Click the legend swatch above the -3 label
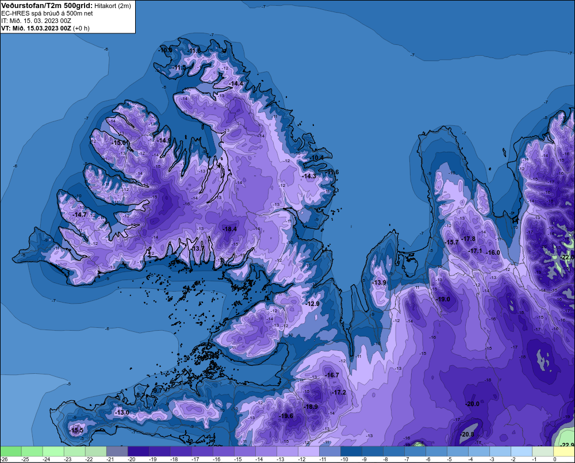 500,451
